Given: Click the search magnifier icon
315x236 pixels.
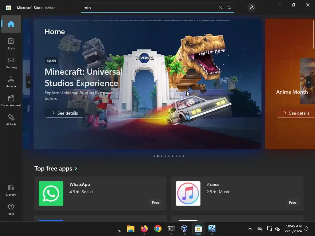Looking at the screenshot, I should [x=229, y=8].
